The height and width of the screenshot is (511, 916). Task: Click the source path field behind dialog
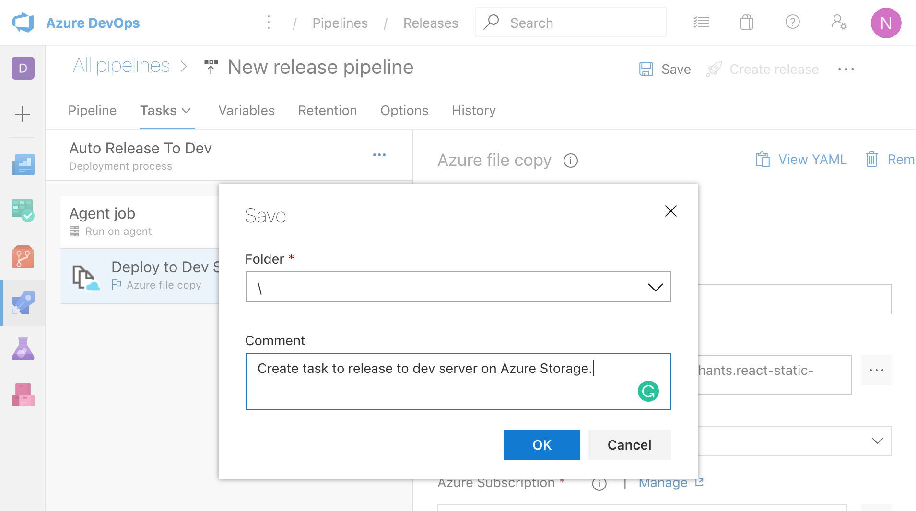click(774, 375)
